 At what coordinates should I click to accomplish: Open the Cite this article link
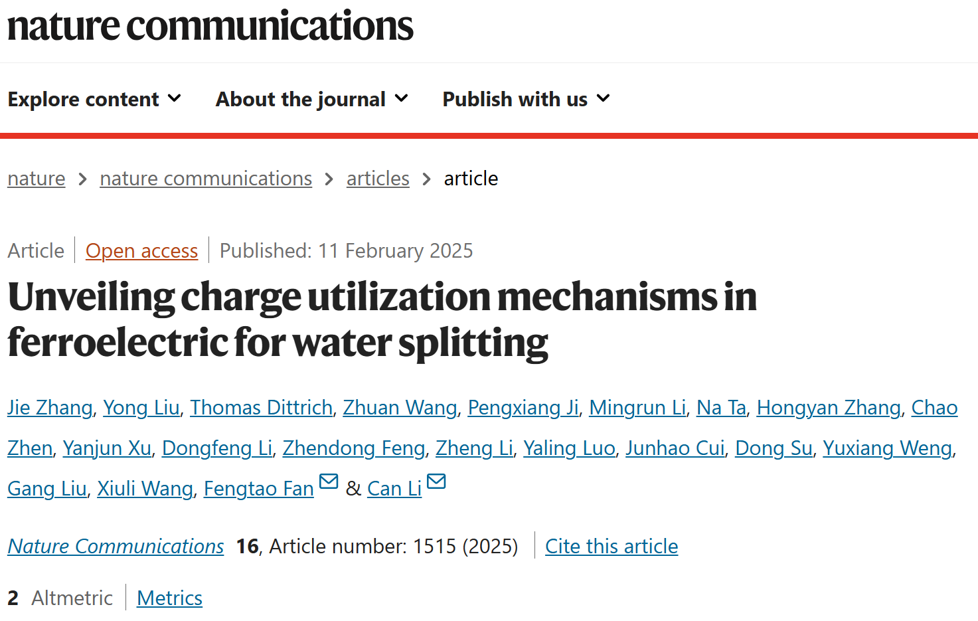click(611, 547)
